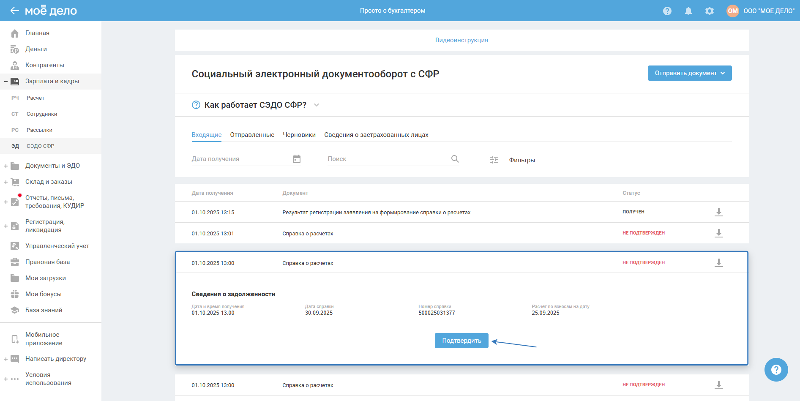This screenshot has width=800, height=401.
Task: Open the 13:15 Результат регистрации заявления row
Action: point(461,212)
